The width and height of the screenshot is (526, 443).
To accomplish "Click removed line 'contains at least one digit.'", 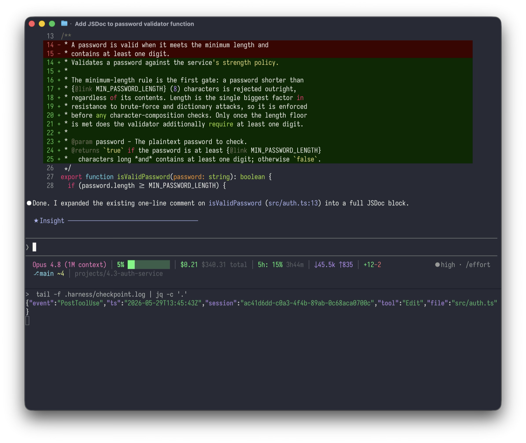I will pos(258,54).
